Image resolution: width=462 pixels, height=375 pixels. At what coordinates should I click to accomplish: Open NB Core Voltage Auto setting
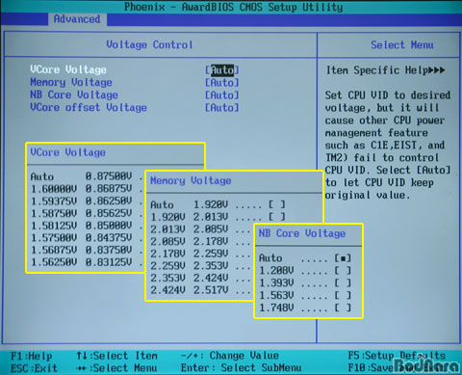tap(222, 95)
